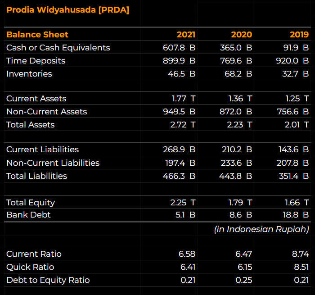Click the 756.6 B non-current assets value
Viewport: 315px width, 295px height.
293,112
